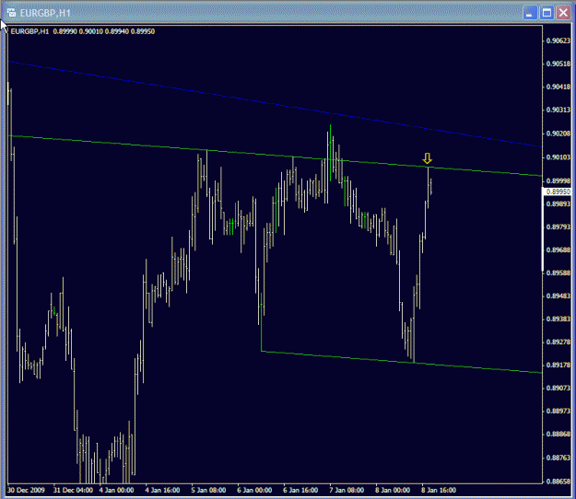Image resolution: width=576 pixels, height=499 pixels.
Task: Close the EURGBP,H1 chart window
Action: coord(563,13)
